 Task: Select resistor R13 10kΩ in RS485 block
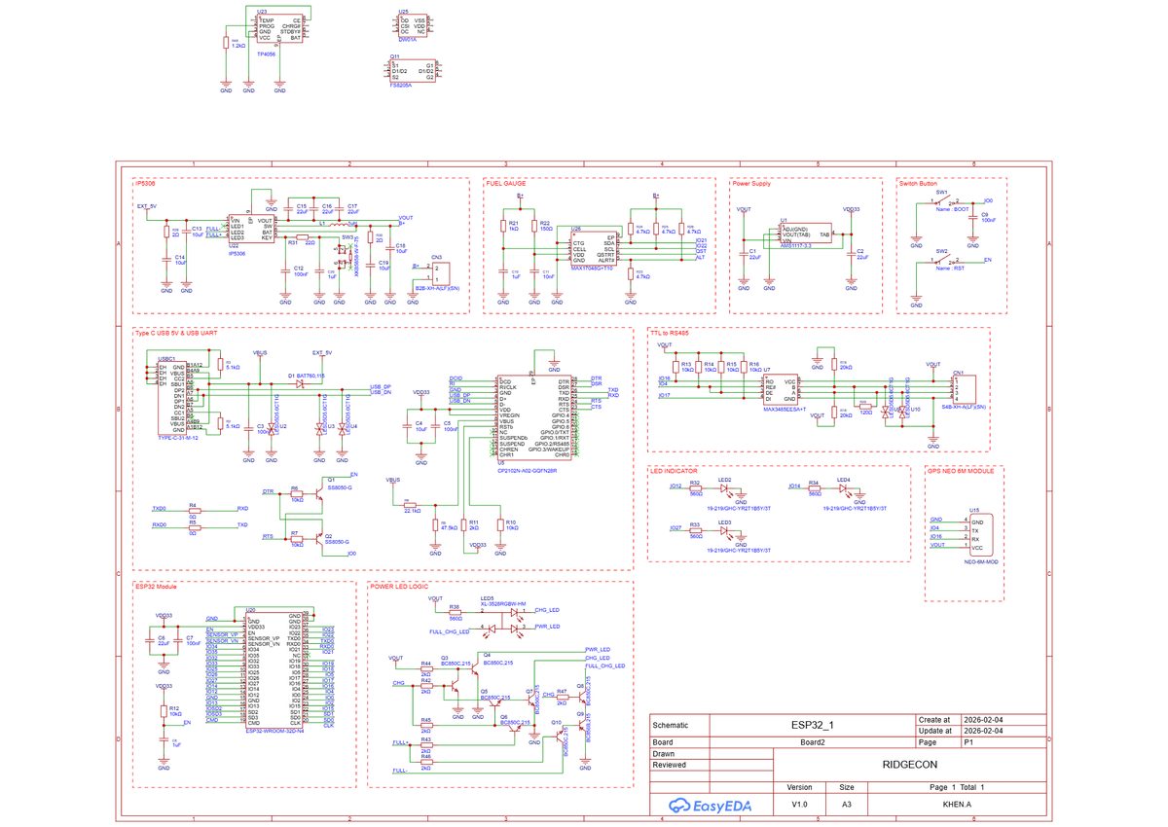pyautogui.click(x=675, y=369)
